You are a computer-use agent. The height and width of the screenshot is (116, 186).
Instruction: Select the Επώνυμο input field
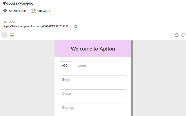pos(93,108)
